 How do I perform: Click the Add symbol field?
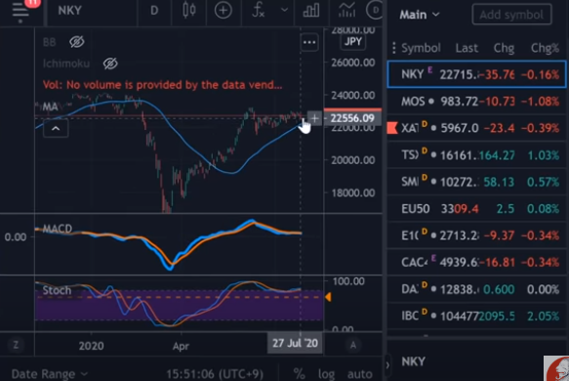[511, 15]
